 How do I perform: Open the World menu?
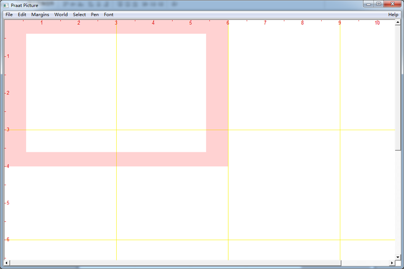click(61, 15)
